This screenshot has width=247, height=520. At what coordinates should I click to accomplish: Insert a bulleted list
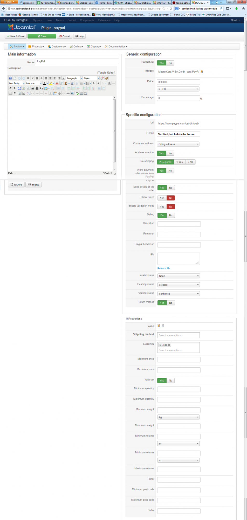click(87, 83)
